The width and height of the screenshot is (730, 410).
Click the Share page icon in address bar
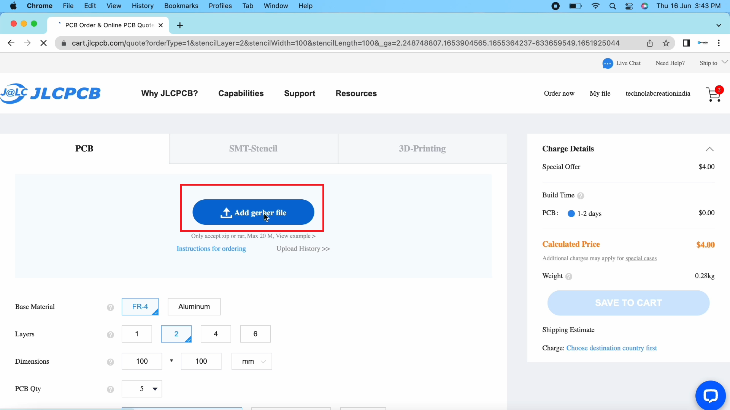pos(650,43)
